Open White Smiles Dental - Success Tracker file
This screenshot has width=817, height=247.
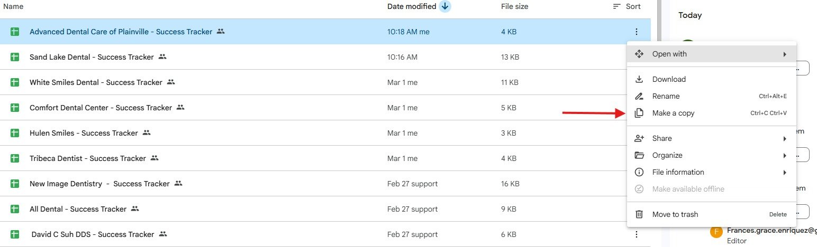(95, 82)
